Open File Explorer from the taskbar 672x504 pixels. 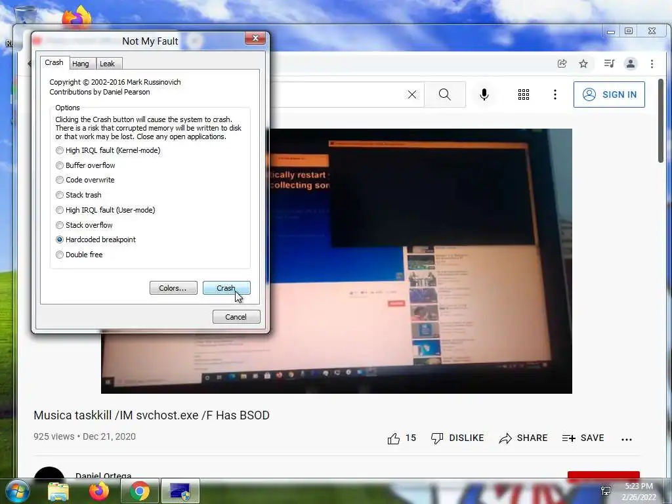point(58,492)
